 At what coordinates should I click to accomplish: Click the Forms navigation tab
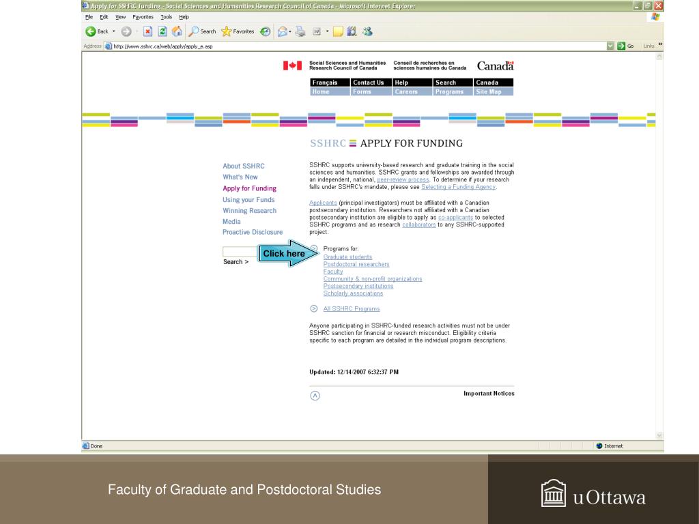(x=371, y=91)
